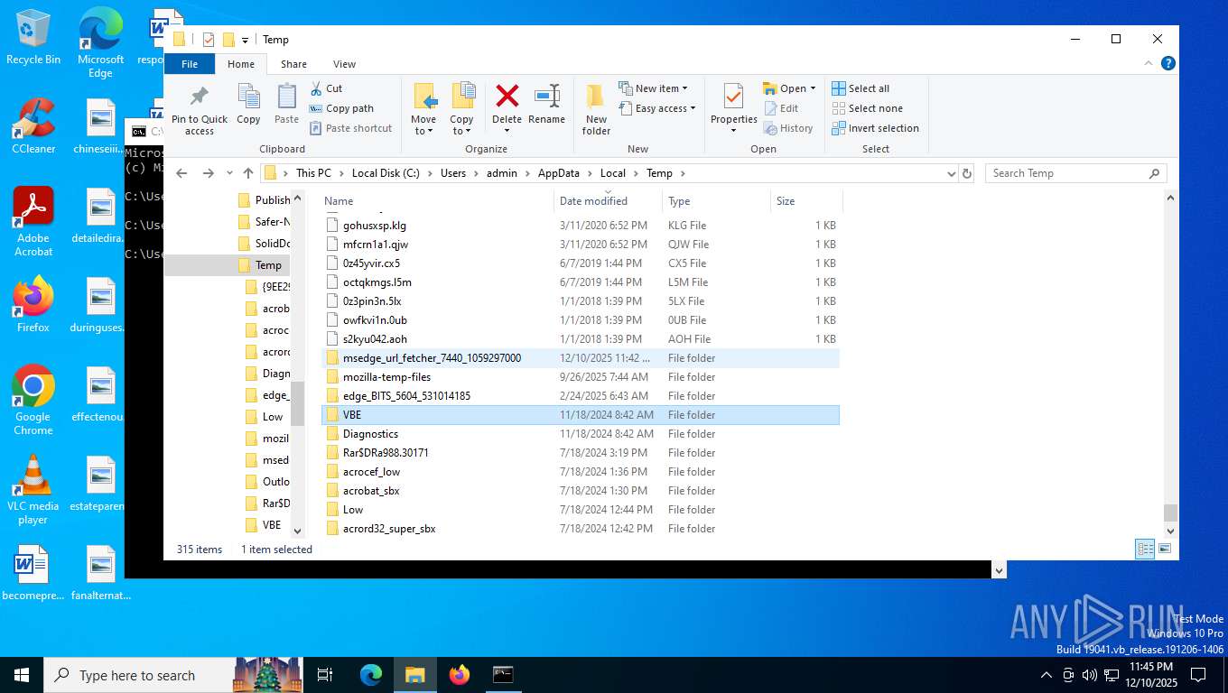Select msedge_url_fetcher_7440_1059297000 folder
Viewport: 1228px width, 693px height.
point(581,358)
